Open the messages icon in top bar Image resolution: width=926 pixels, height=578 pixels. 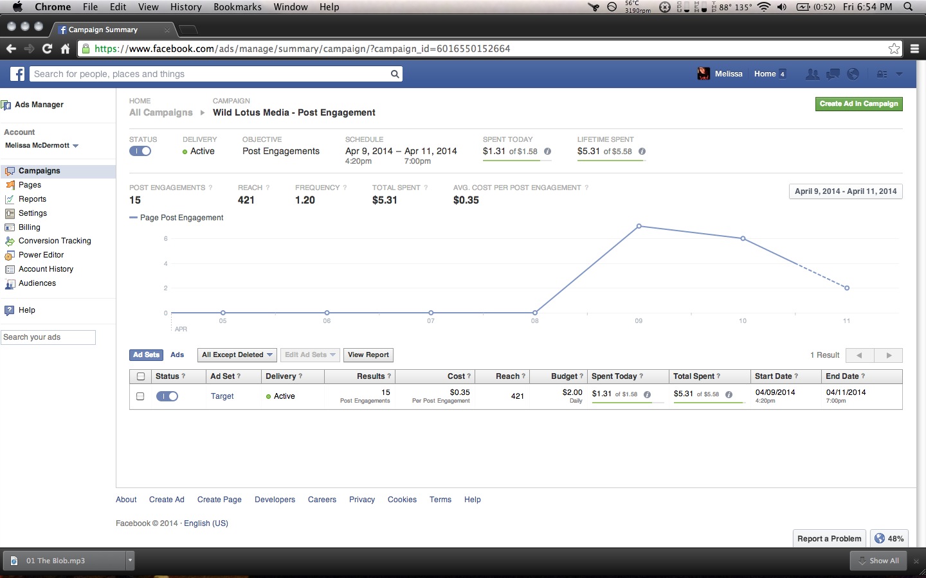coord(833,74)
